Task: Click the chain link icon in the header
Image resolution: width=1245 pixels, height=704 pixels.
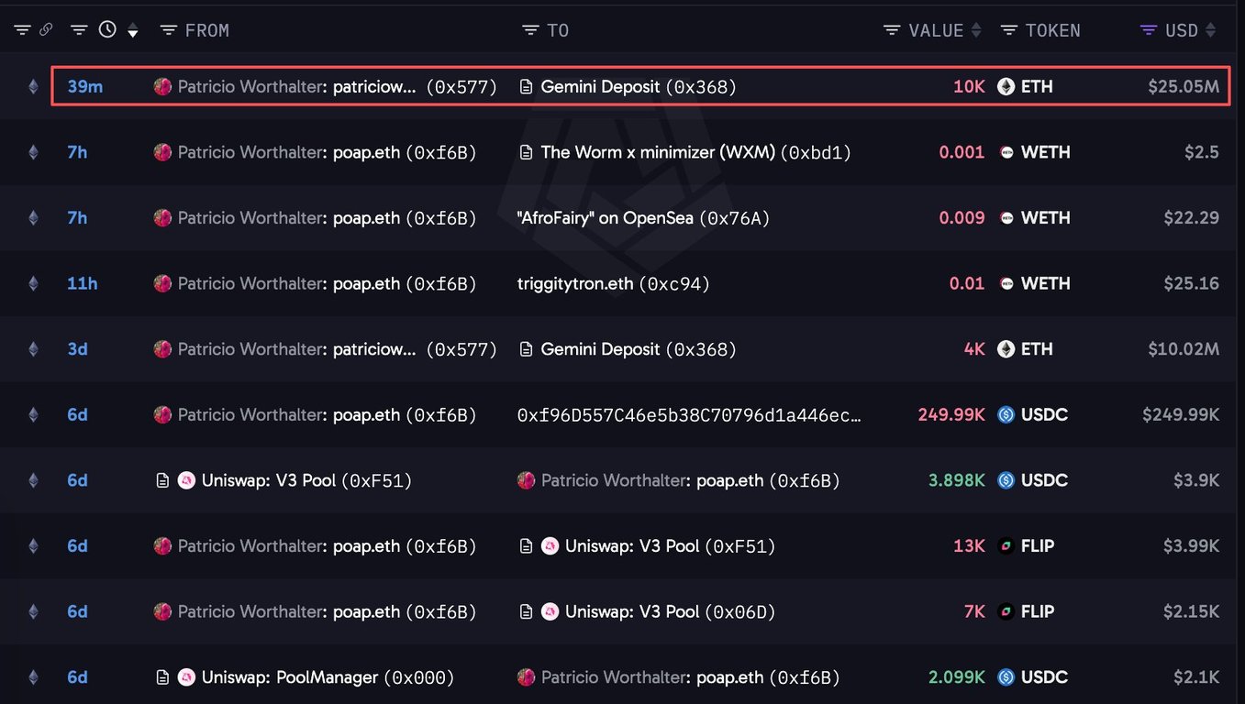Action: pyautogui.click(x=46, y=30)
